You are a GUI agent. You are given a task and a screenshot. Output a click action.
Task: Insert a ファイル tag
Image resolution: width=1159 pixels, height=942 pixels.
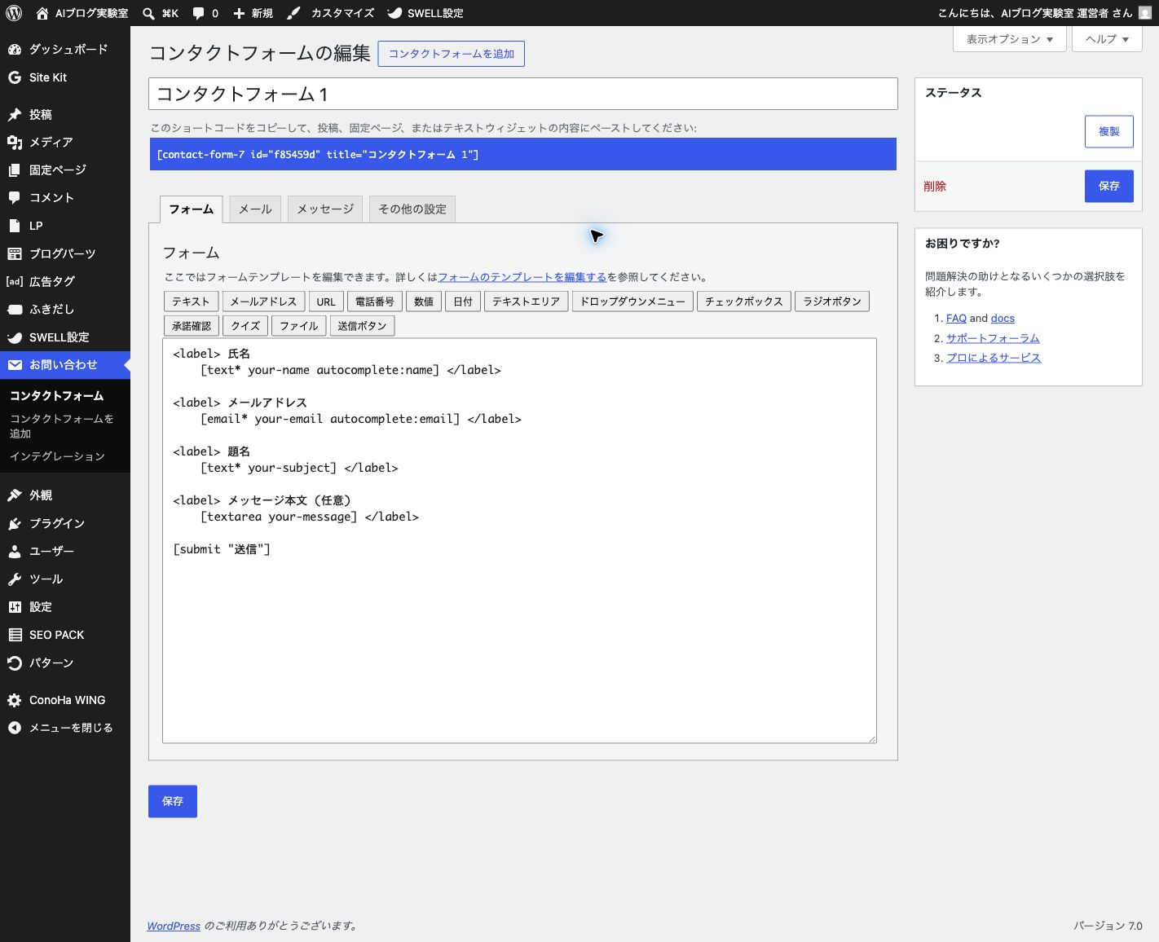[x=299, y=326]
